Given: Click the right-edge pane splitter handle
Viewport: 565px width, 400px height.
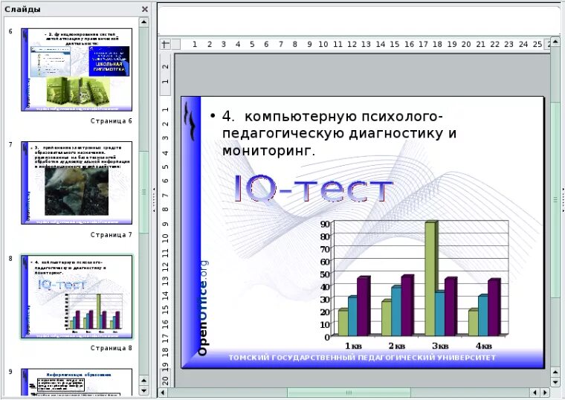Looking at the screenshot, I should pos(564,199).
